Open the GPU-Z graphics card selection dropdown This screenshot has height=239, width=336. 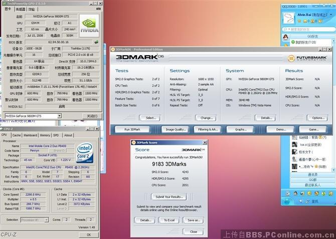pos(59,116)
